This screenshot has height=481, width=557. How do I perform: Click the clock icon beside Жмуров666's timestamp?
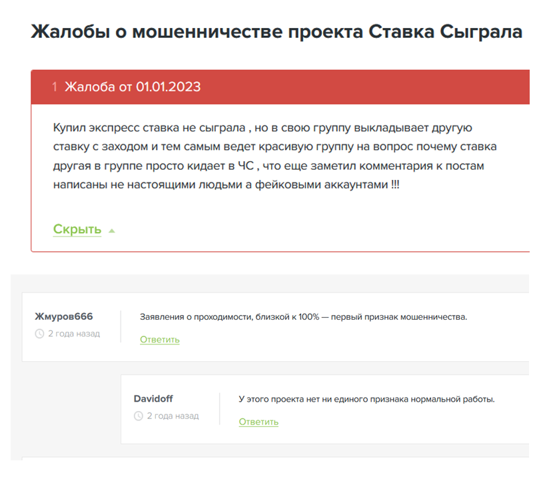(38, 334)
